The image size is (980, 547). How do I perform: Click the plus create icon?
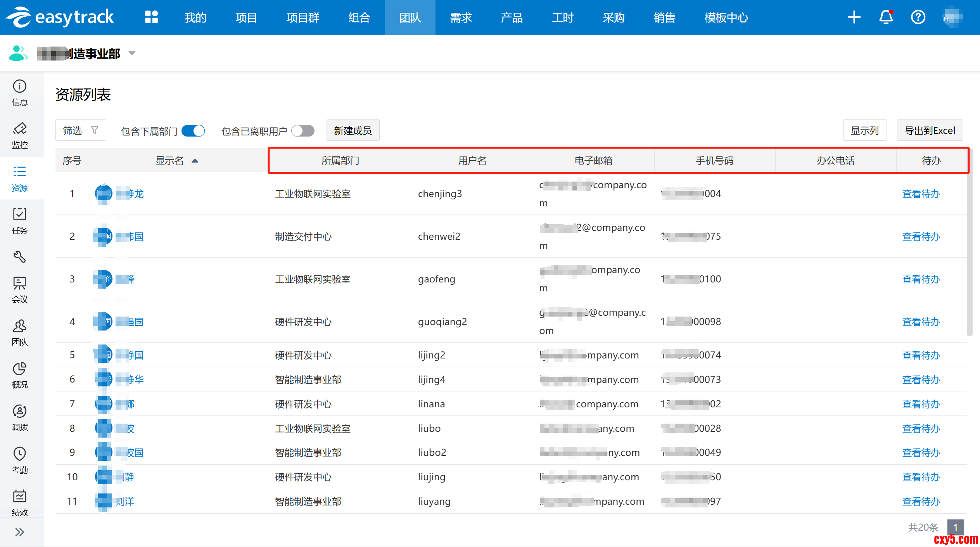[854, 17]
